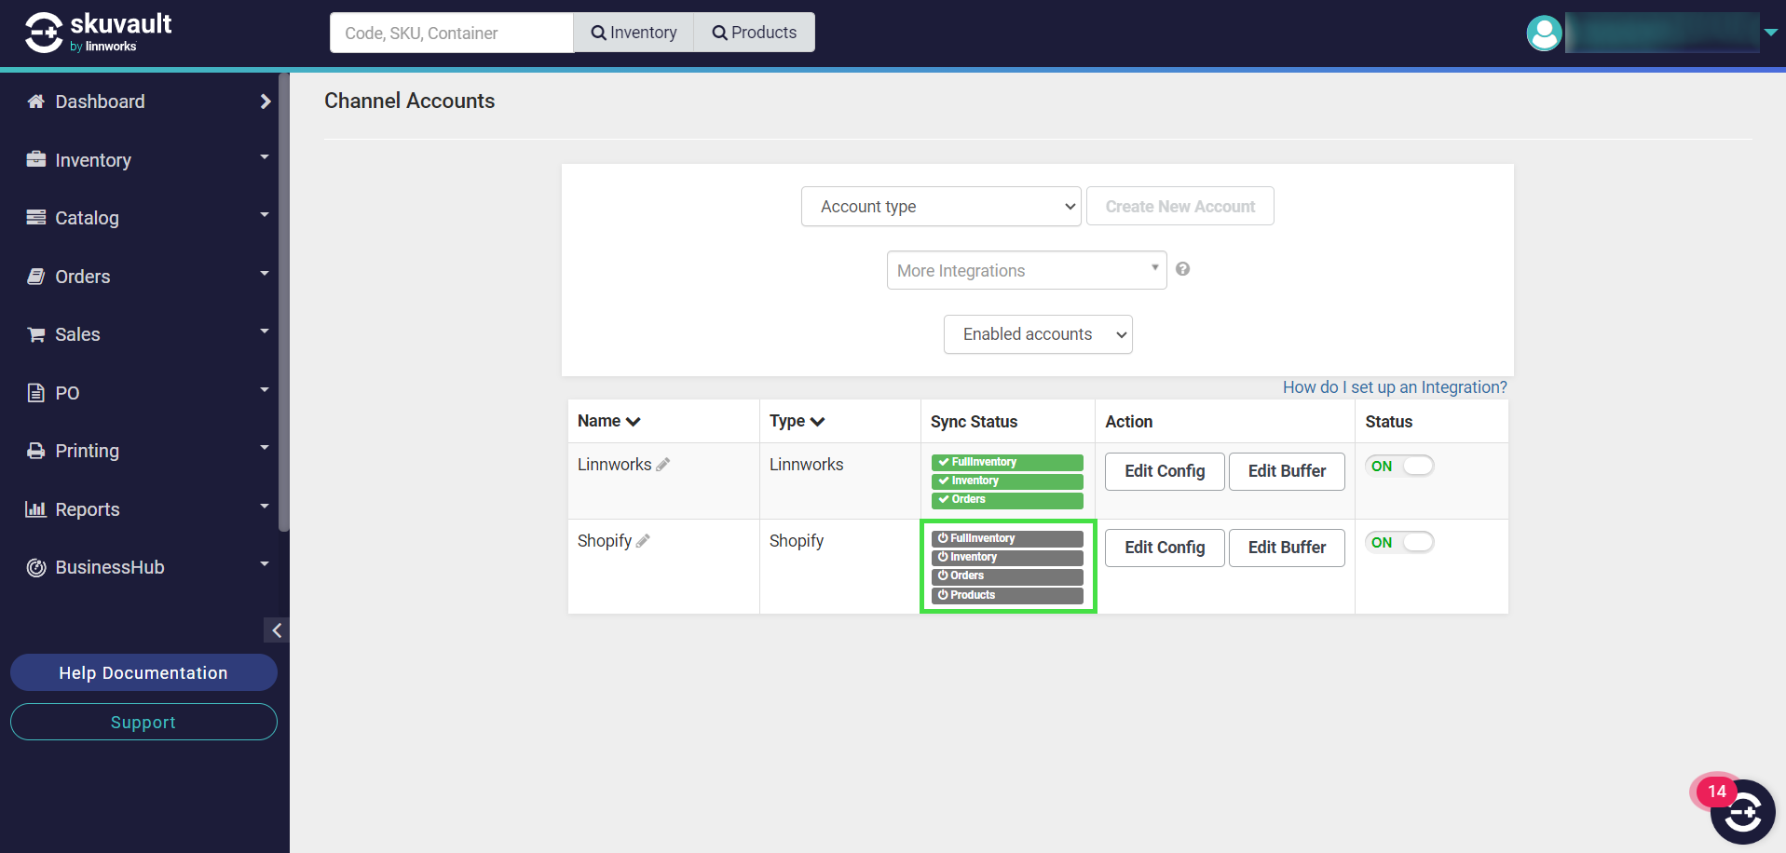This screenshot has height=853, width=1786.
Task: Collapse the sidebar using the arrow icon
Action: (x=276, y=630)
